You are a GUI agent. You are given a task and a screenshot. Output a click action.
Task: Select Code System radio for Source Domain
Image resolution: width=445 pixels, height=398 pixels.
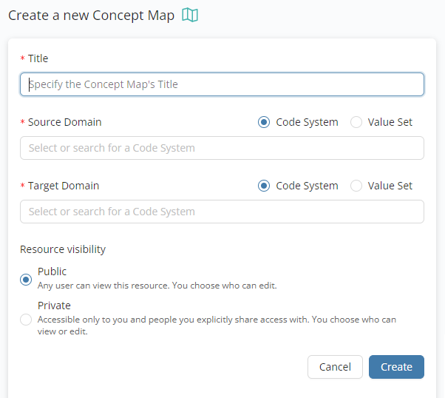pos(264,122)
